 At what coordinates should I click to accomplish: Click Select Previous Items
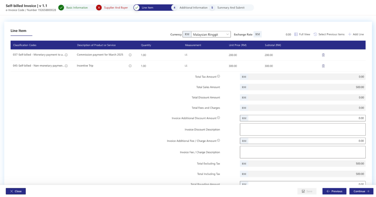click(329, 34)
